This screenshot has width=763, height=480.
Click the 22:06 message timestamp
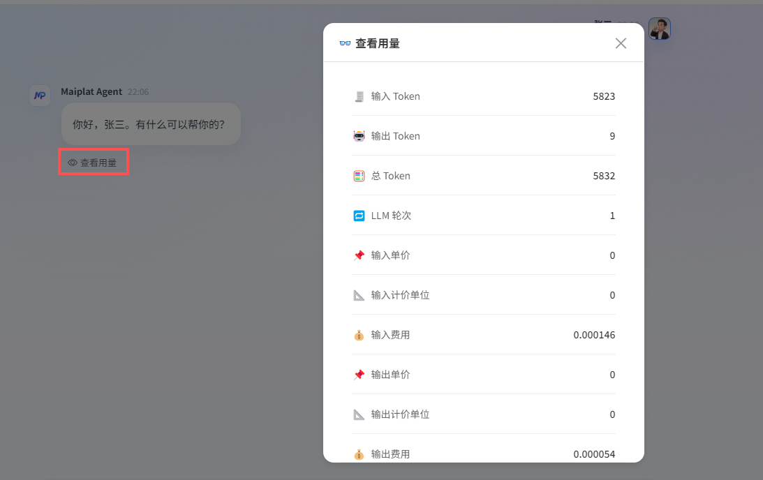pyautogui.click(x=138, y=92)
